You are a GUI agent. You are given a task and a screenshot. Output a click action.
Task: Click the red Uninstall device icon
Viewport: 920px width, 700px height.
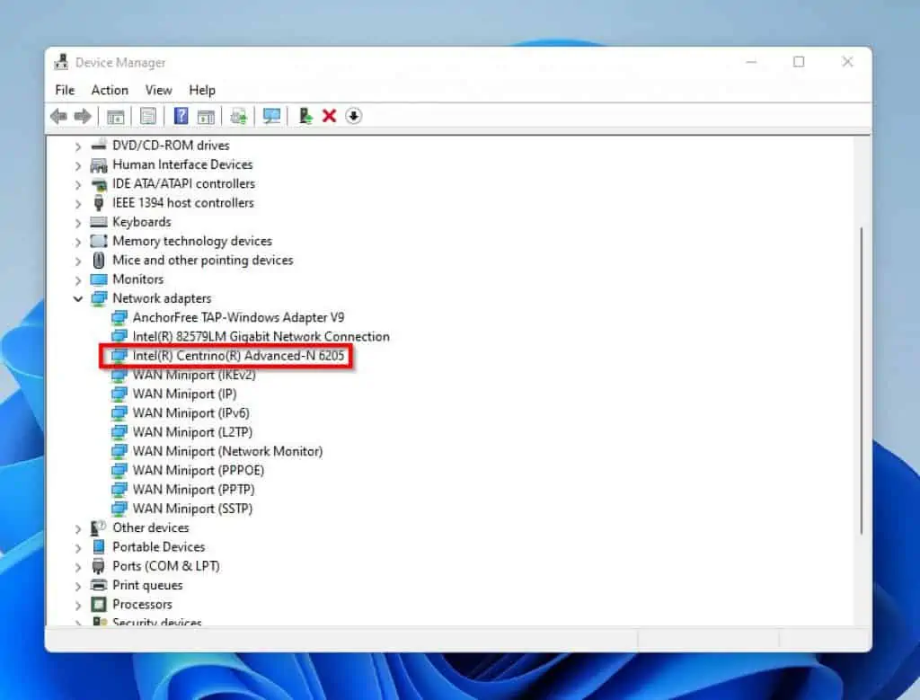point(327,116)
